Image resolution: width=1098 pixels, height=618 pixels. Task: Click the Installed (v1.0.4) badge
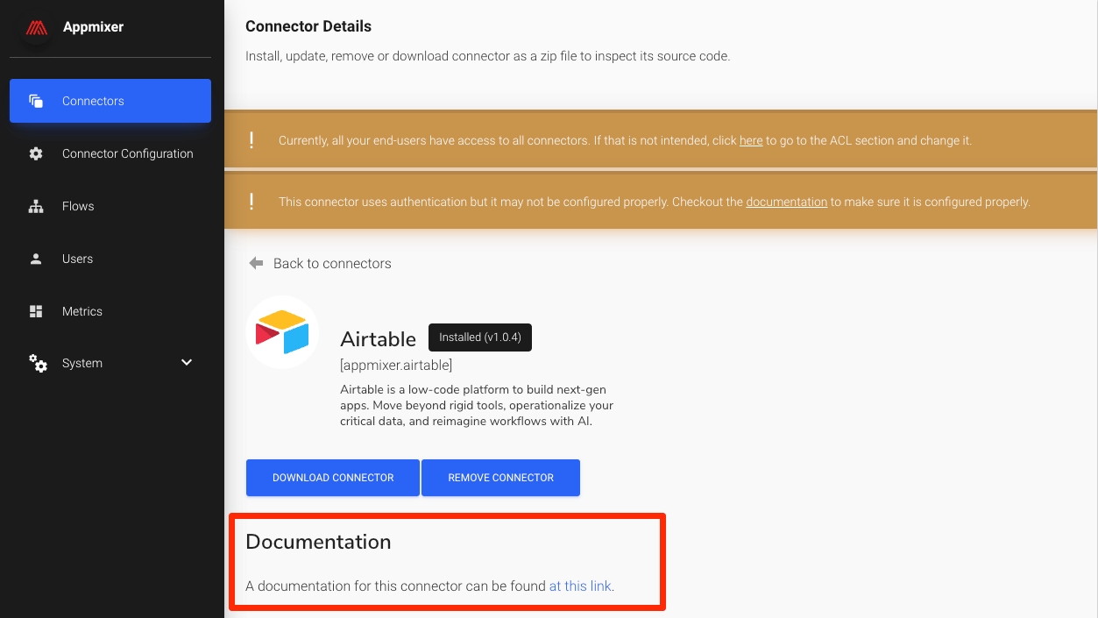[479, 337]
